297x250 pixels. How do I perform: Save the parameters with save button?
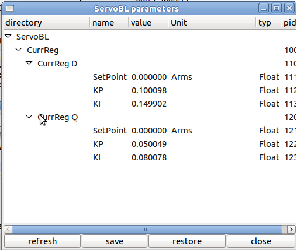coord(115,241)
